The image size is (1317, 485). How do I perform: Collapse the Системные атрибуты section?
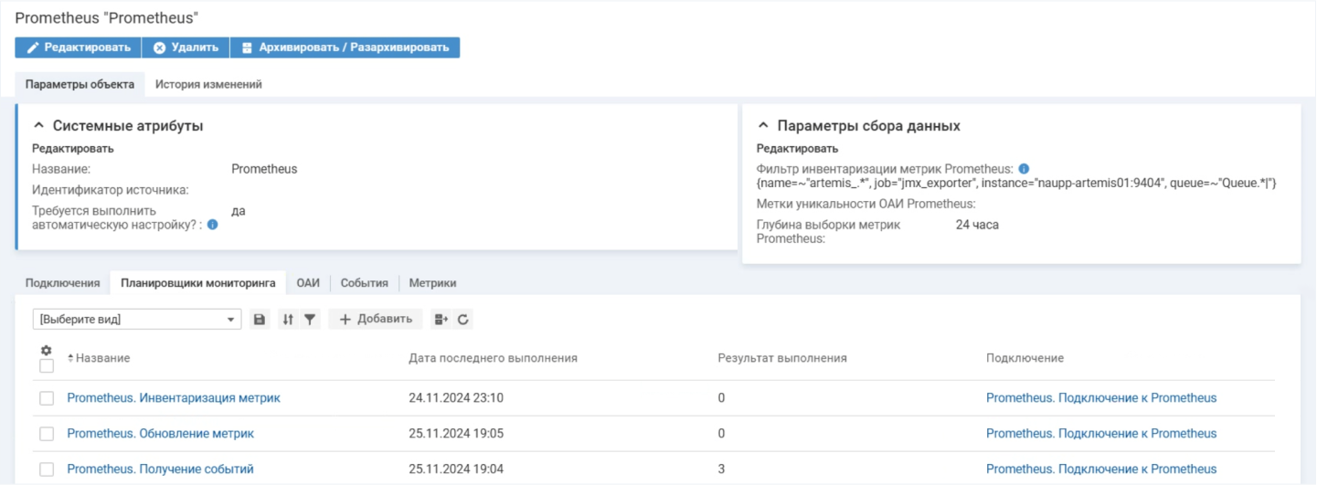click(38, 126)
